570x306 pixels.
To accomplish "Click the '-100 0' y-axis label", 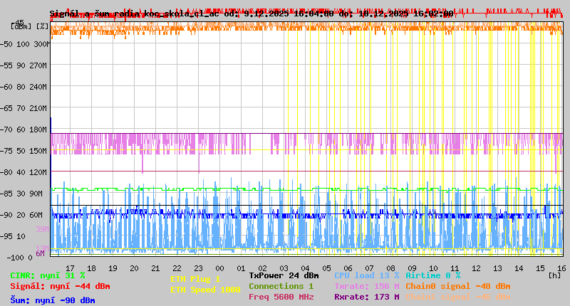I will (19, 258).
